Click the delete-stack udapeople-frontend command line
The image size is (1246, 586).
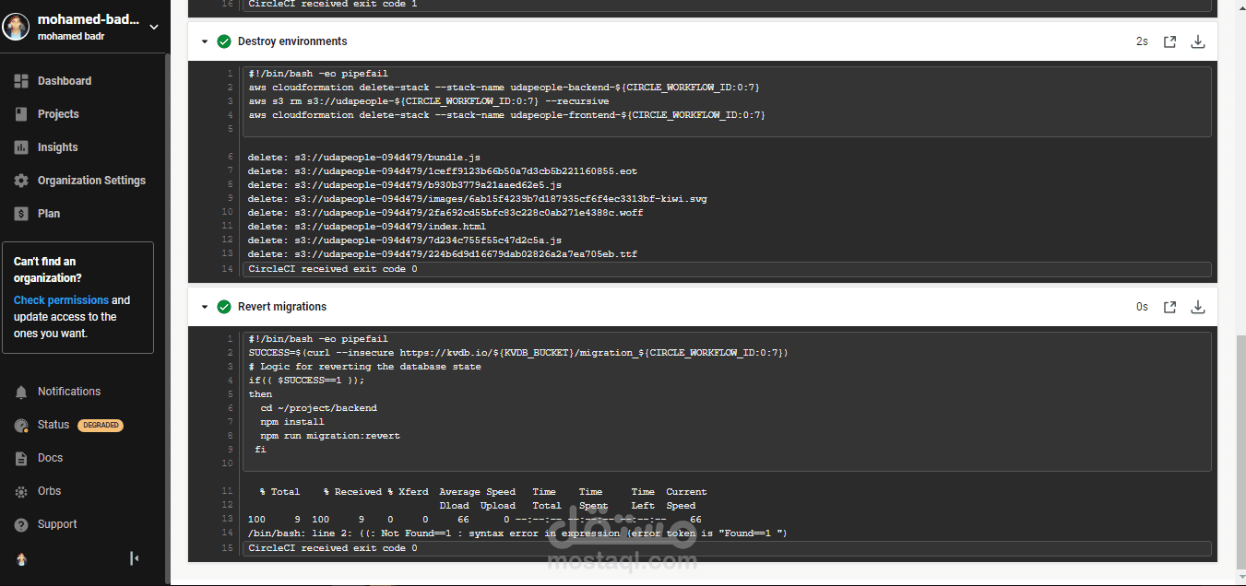[x=506, y=115]
